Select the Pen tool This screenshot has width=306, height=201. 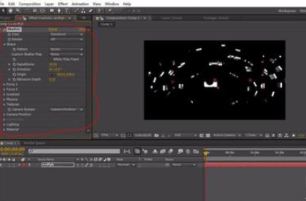tap(60, 11)
